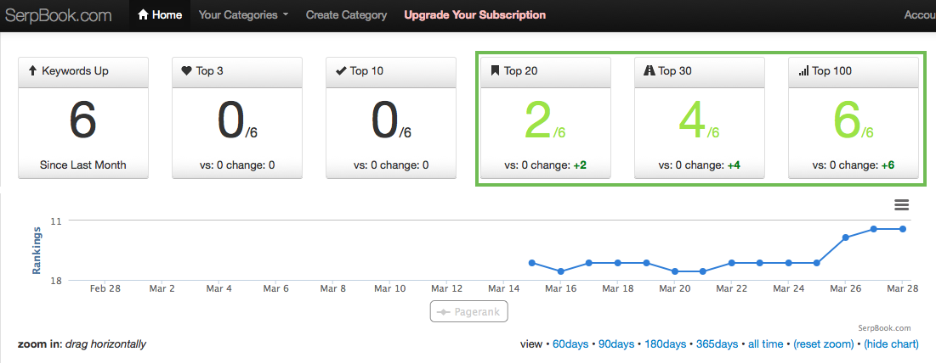Click the Keywords Up arrow icon
Screen dimensions: 936x363
pos(33,71)
